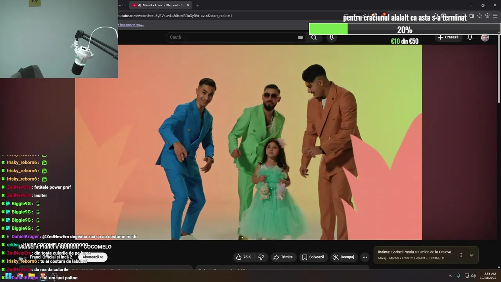Open YouTube notifications bell
The width and height of the screenshot is (501, 282).
tap(470, 37)
